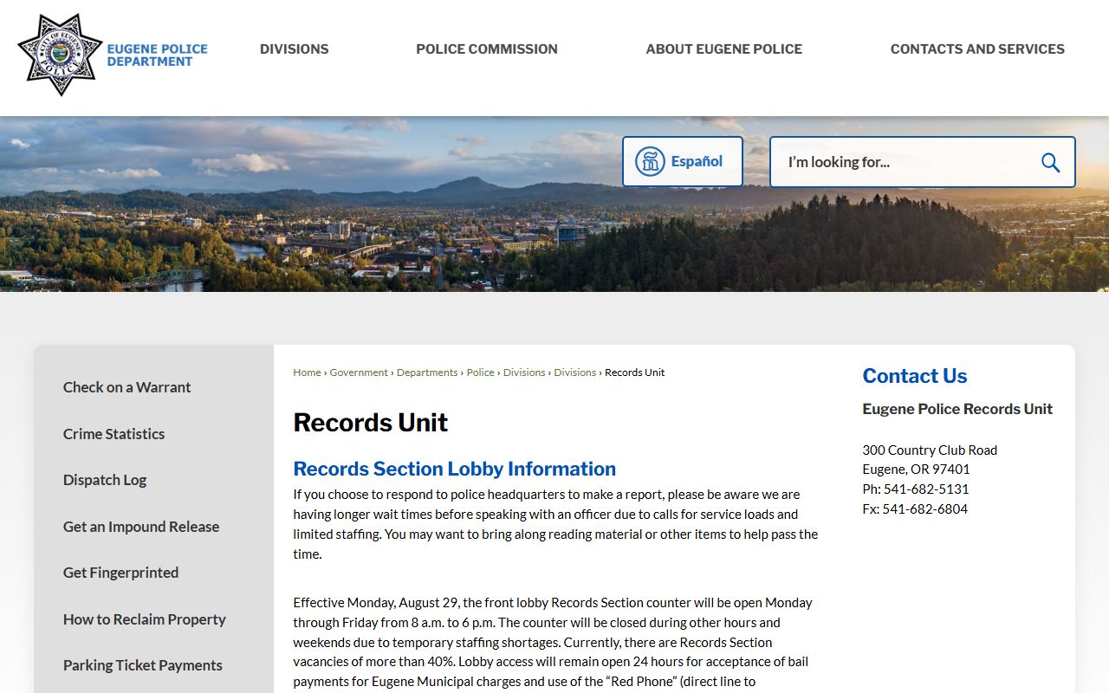The height and width of the screenshot is (693, 1109).
Task: Open the About Eugene Police menu
Action: [724, 49]
